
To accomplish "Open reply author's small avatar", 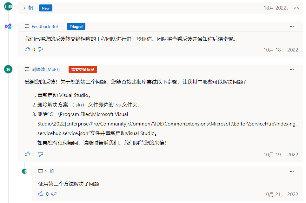I will coord(24,171).
